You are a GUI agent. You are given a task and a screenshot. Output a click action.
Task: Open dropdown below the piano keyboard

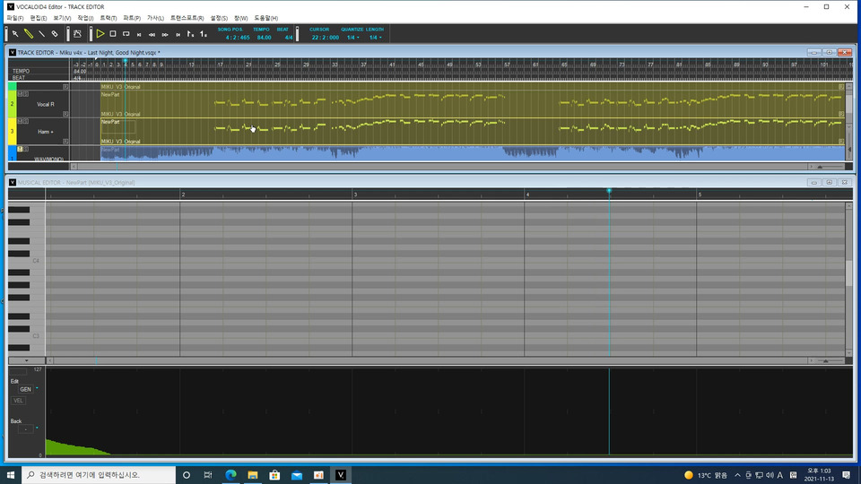pyautogui.click(x=26, y=360)
